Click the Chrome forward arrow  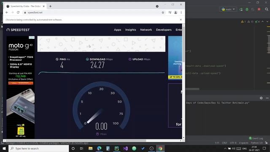[12, 12]
